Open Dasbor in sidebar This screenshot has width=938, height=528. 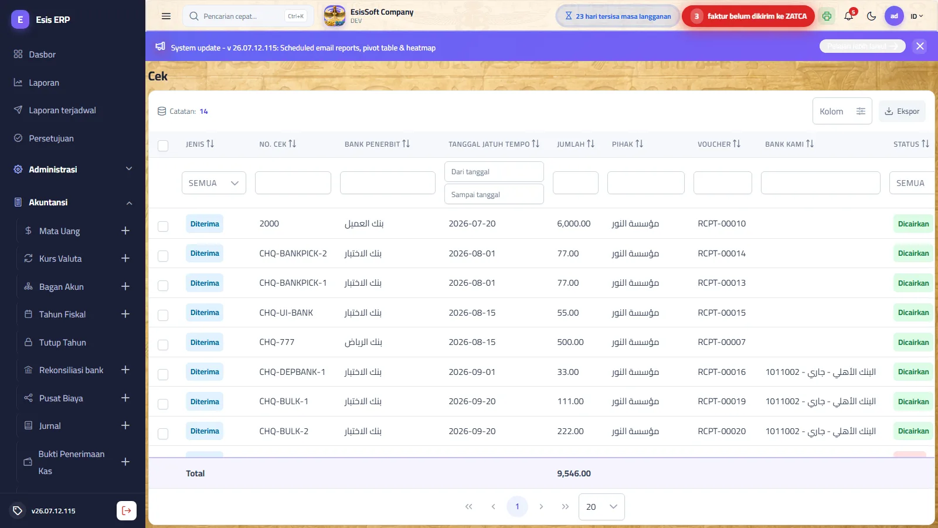point(42,55)
